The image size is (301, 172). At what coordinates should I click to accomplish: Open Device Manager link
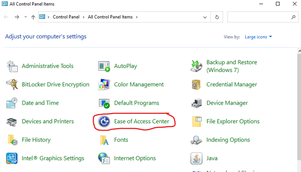click(x=227, y=103)
